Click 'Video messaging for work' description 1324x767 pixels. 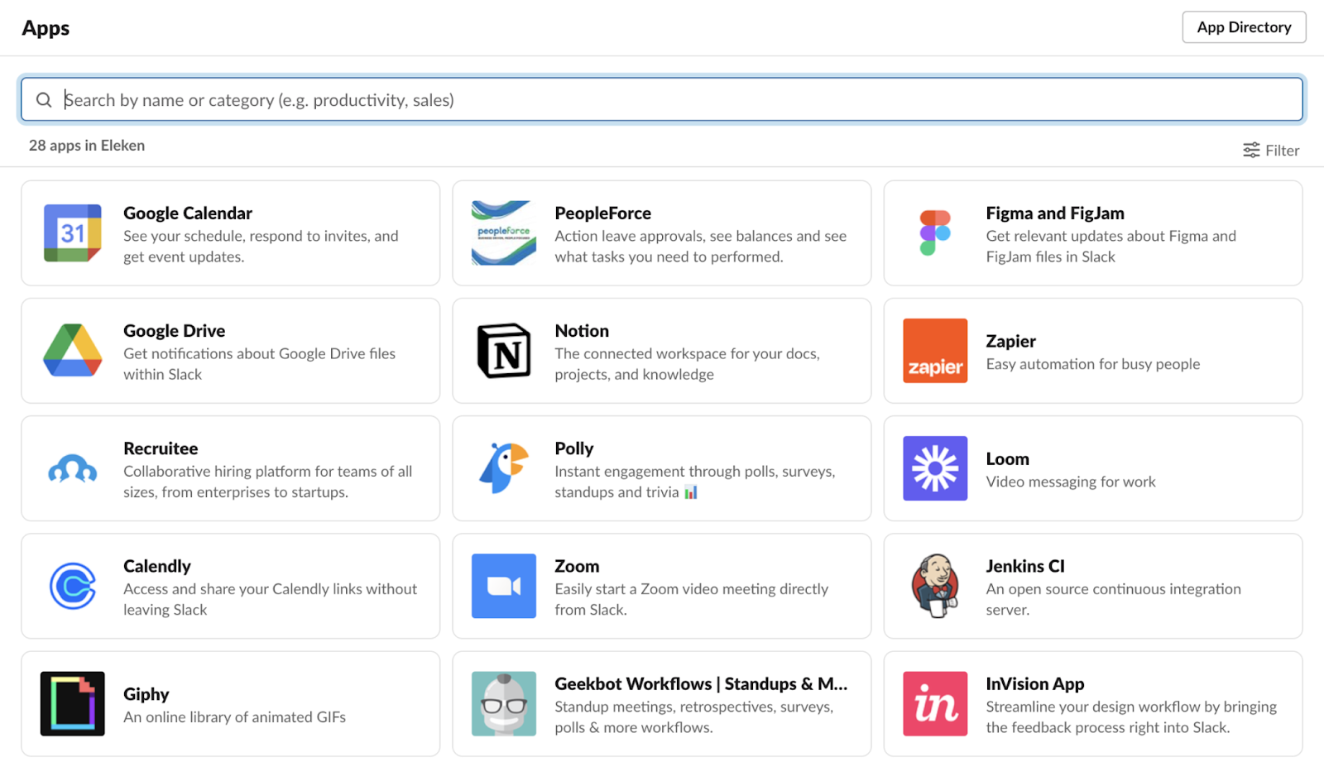1071,482
